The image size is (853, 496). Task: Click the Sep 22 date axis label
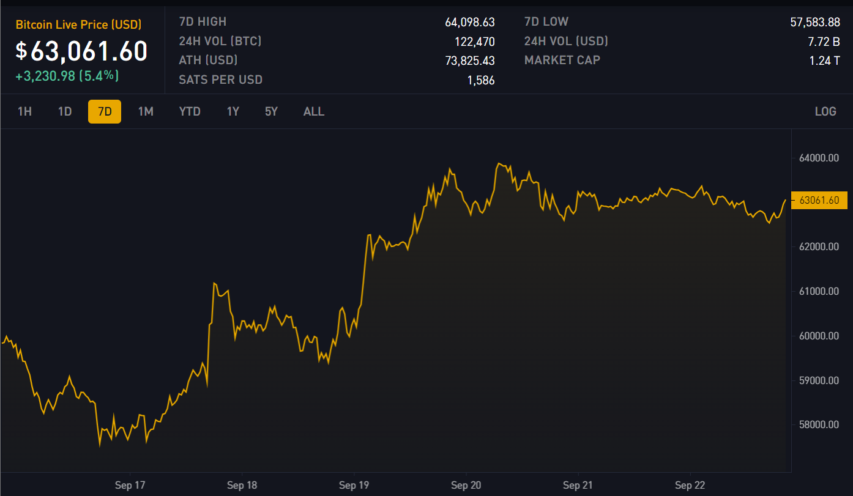tap(690, 486)
